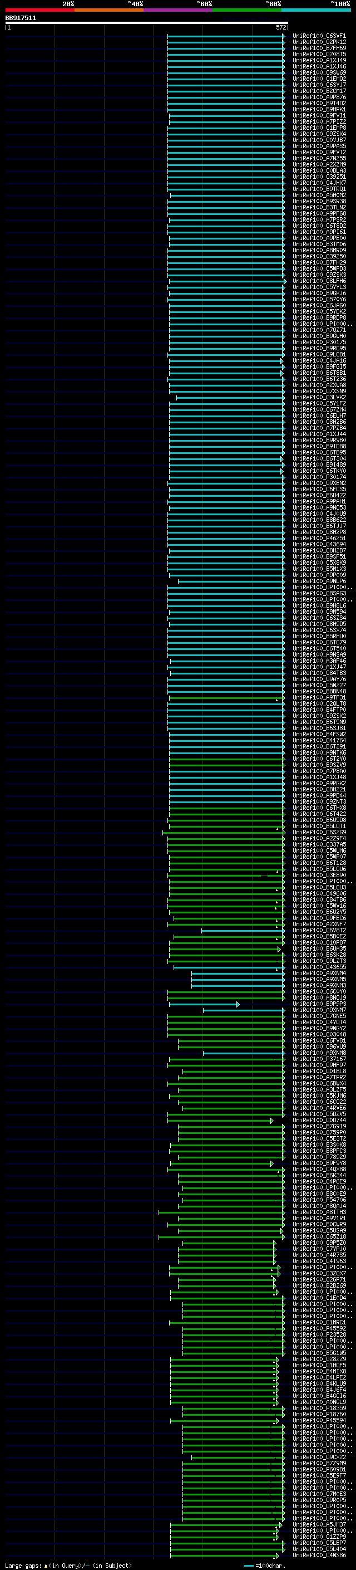Click hit label UniRef100_Q43655

319,967
